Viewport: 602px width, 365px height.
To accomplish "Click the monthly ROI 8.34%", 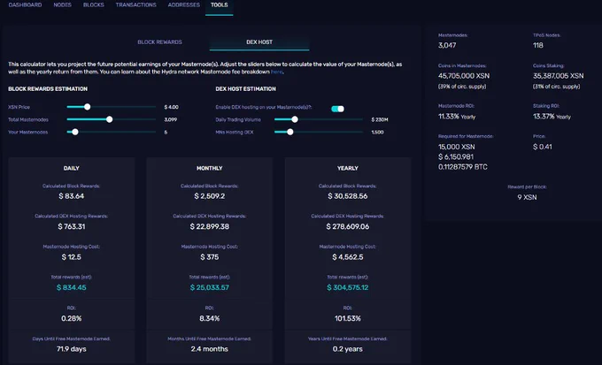I will [210, 319].
